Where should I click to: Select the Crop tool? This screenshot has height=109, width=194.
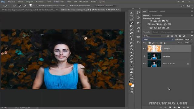(131, 26)
